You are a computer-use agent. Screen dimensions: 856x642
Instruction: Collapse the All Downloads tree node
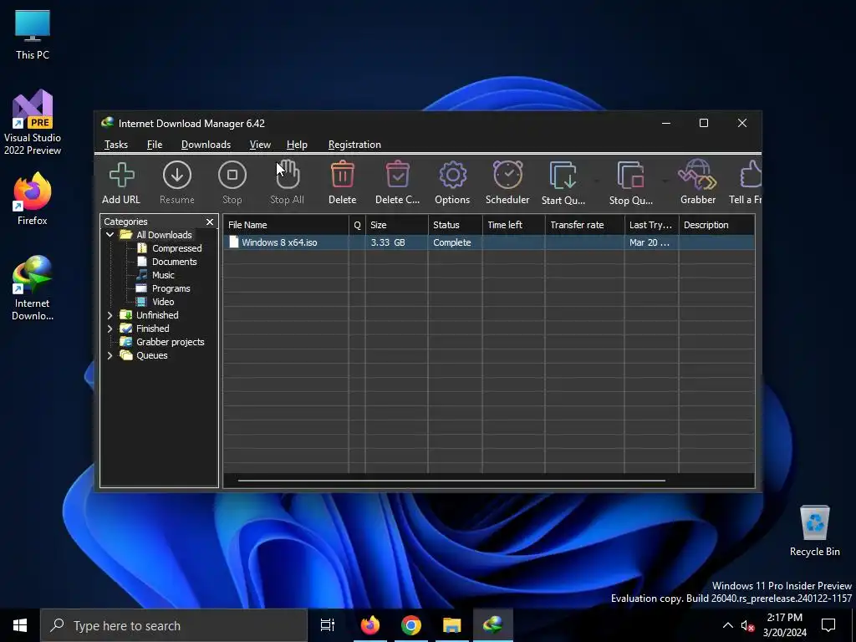[110, 235]
